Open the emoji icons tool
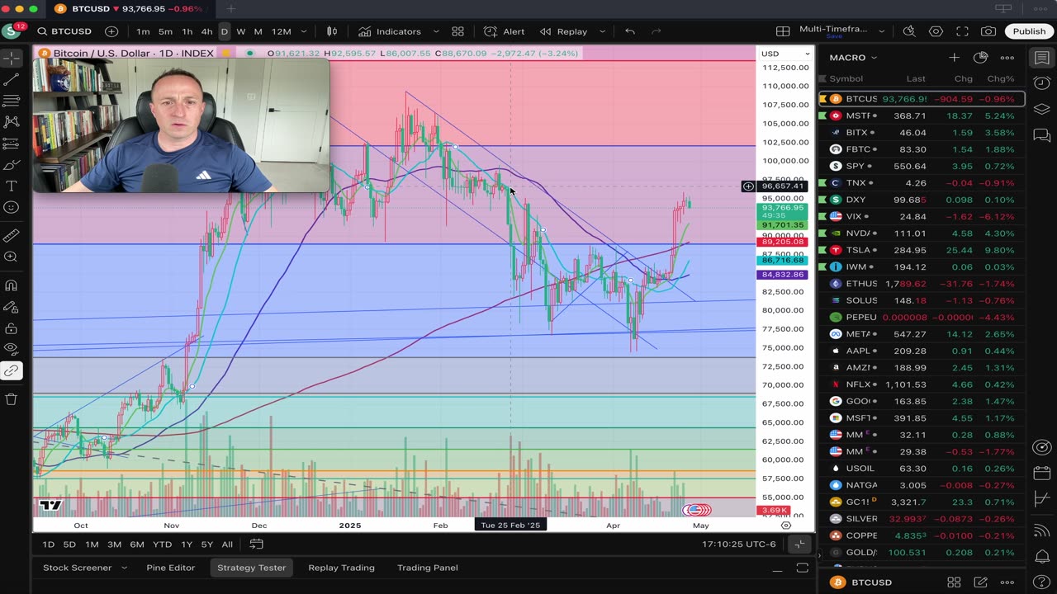 click(x=12, y=208)
